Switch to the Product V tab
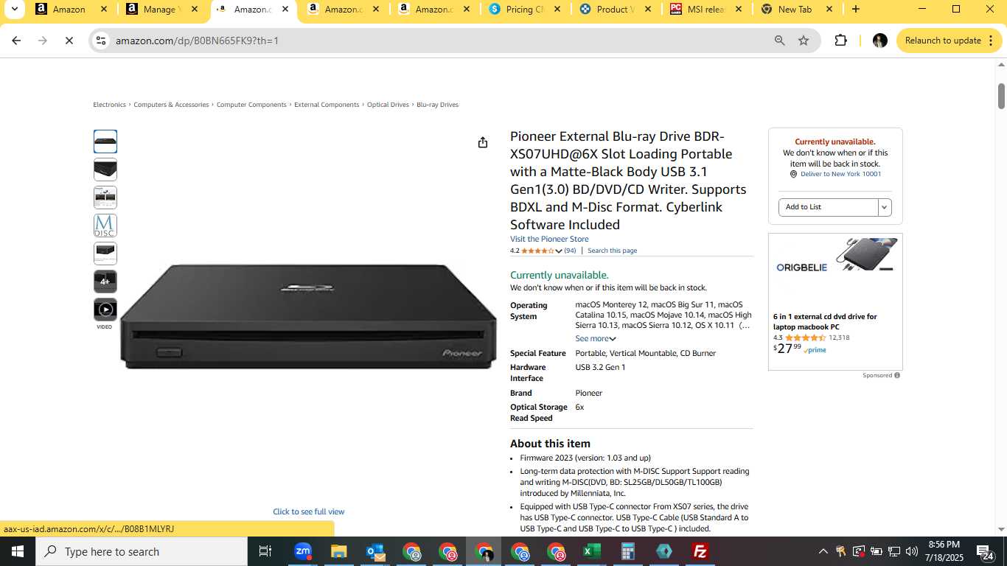 [x=616, y=10]
